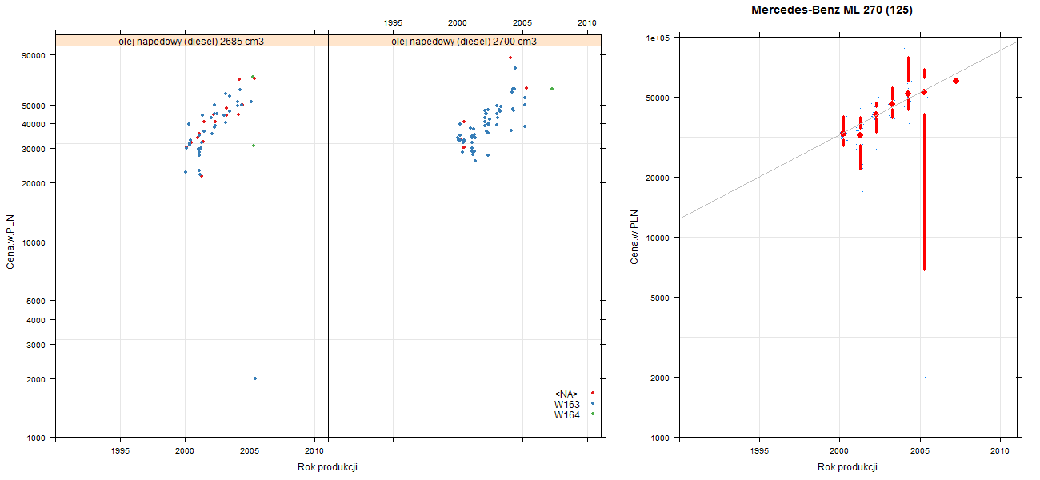The image size is (1040, 480).
Task: Click year label 2010 under the ML 270 chart
Action: [x=1000, y=452]
